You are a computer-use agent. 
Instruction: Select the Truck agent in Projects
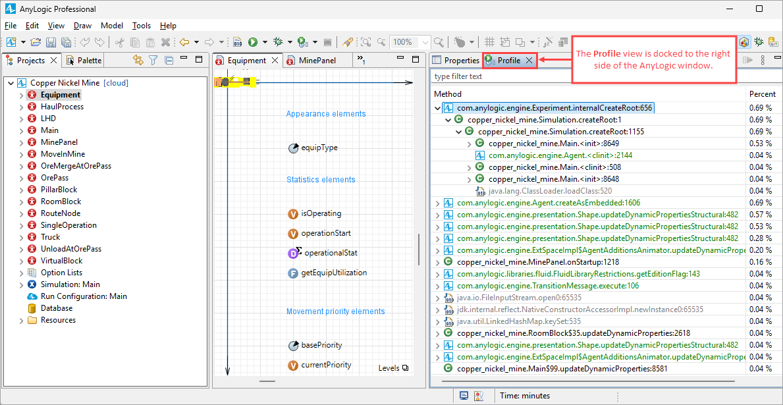[x=51, y=237]
